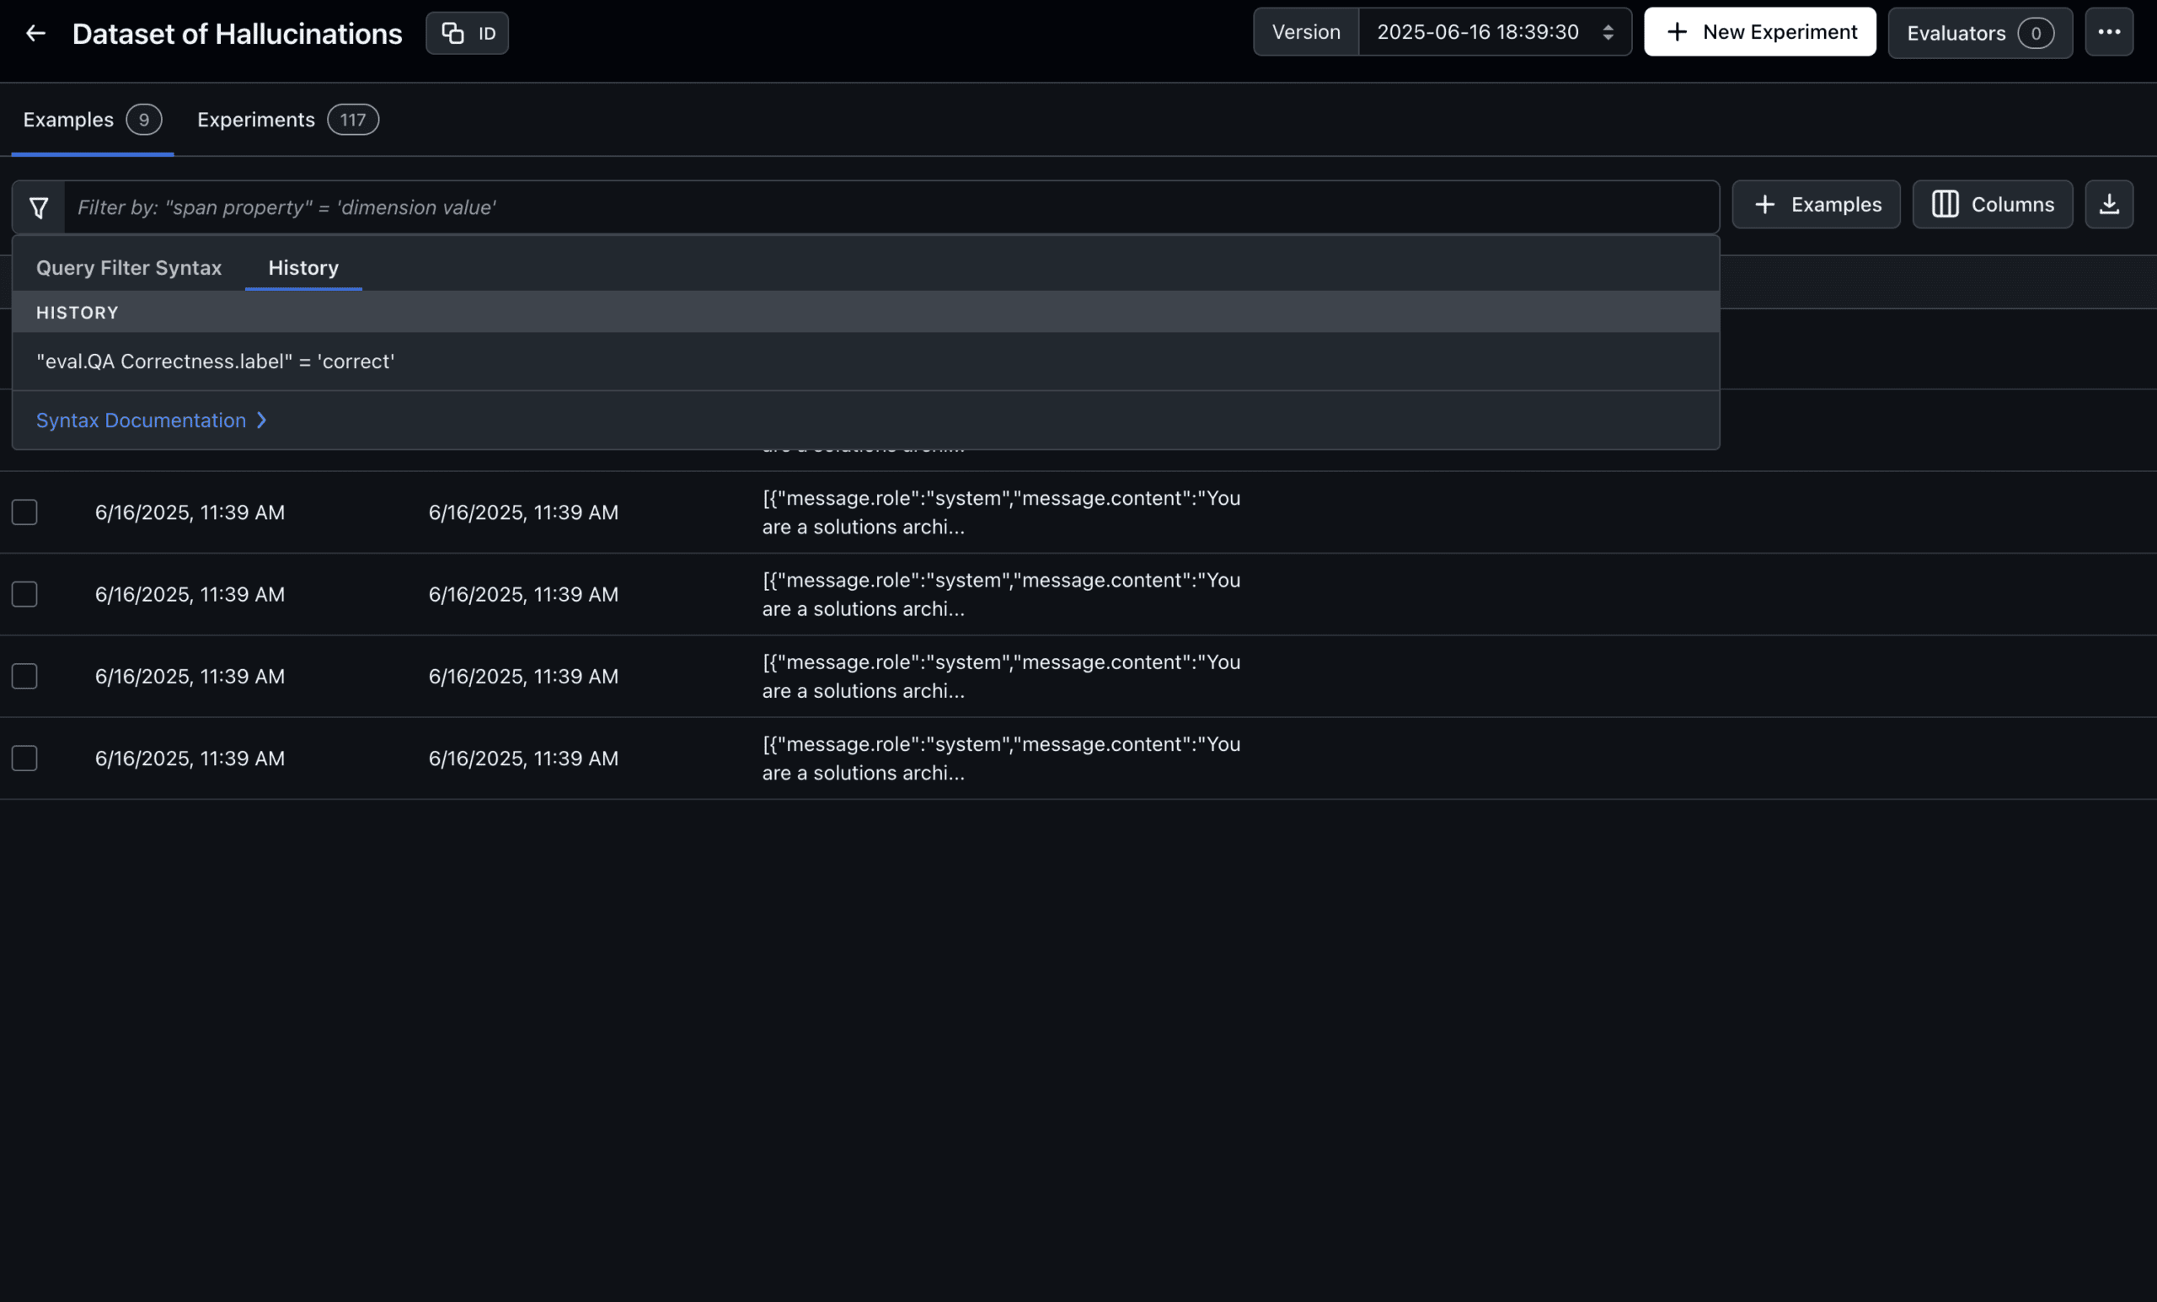Click the Evaluators count badge 0
2157x1302 pixels.
2036,33
